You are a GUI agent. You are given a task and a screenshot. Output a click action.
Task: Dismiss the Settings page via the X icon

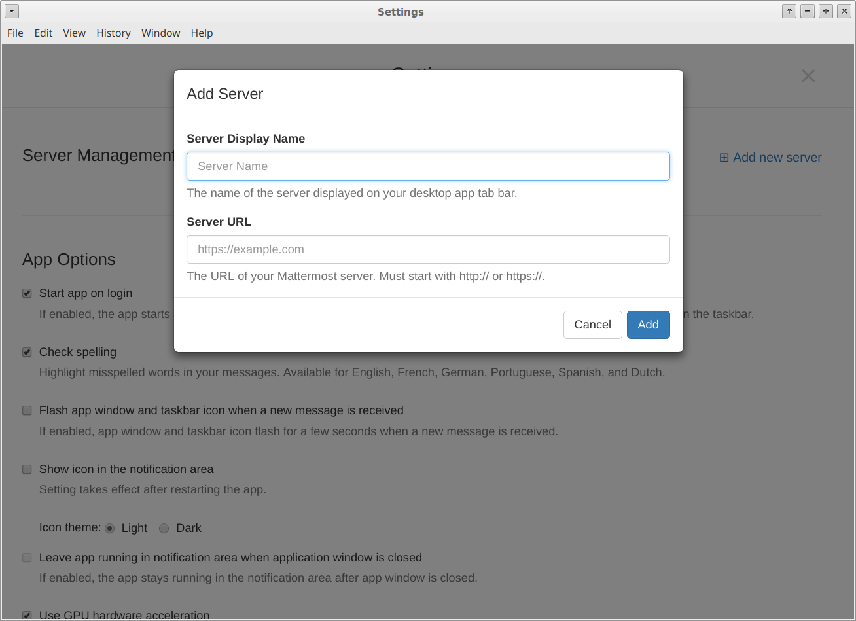click(808, 76)
